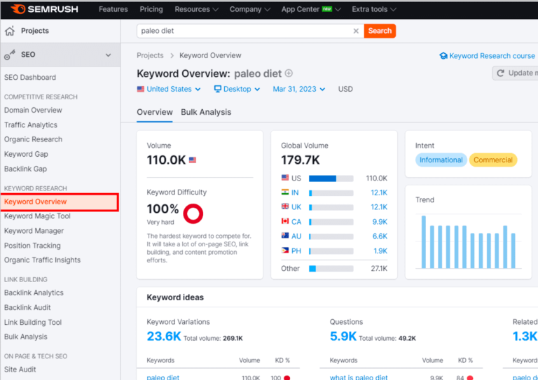Open Organic Research in sidebar
The width and height of the screenshot is (538, 380).
coord(34,139)
